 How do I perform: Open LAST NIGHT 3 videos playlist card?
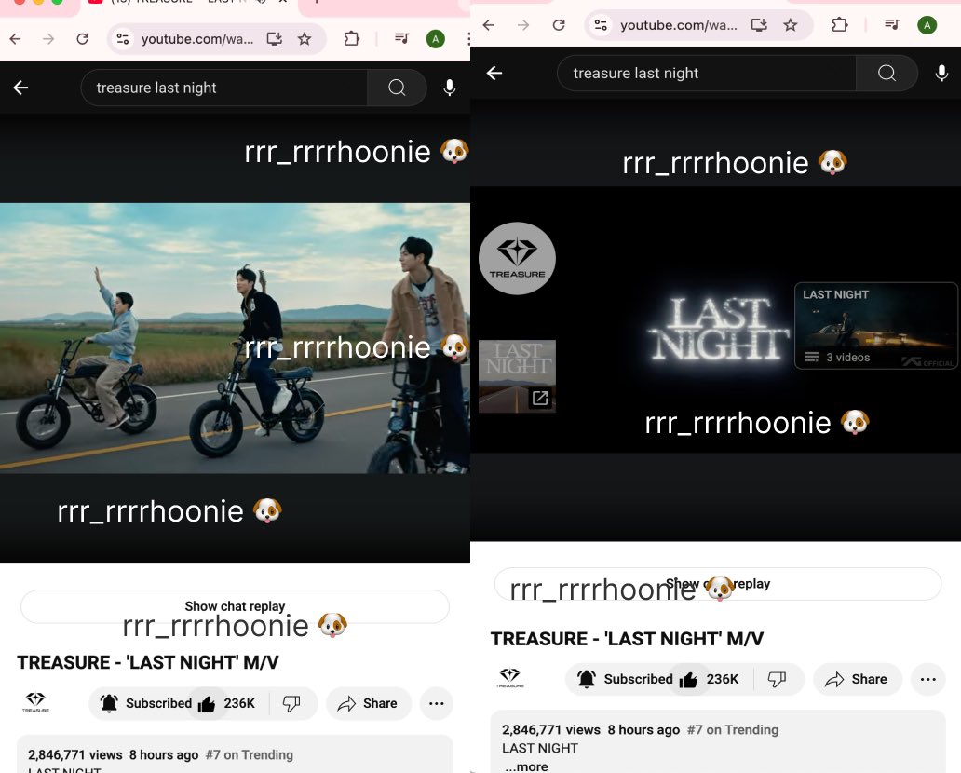point(876,326)
